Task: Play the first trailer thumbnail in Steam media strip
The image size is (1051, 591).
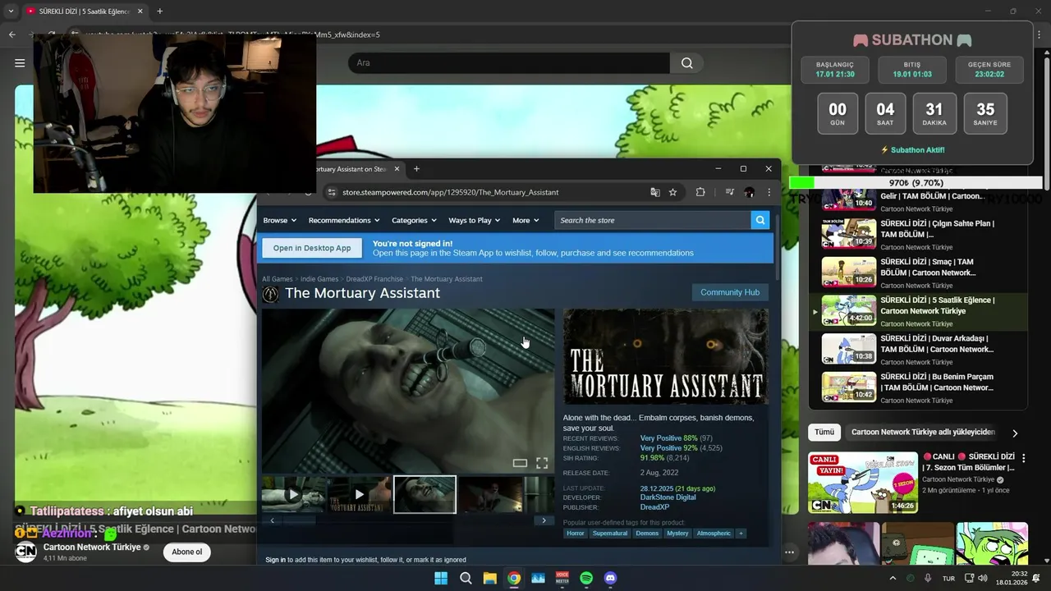Action: pos(293,494)
